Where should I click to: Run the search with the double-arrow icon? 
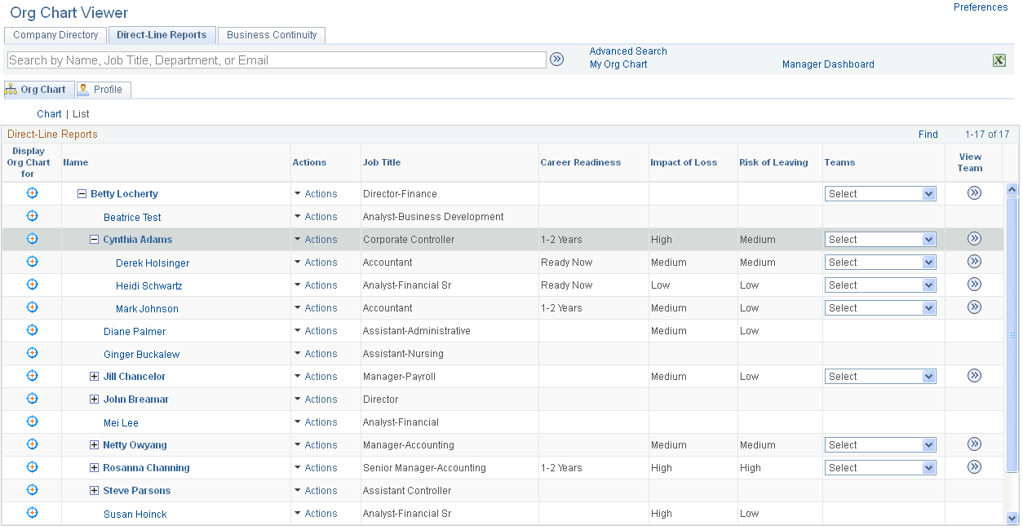[x=557, y=59]
